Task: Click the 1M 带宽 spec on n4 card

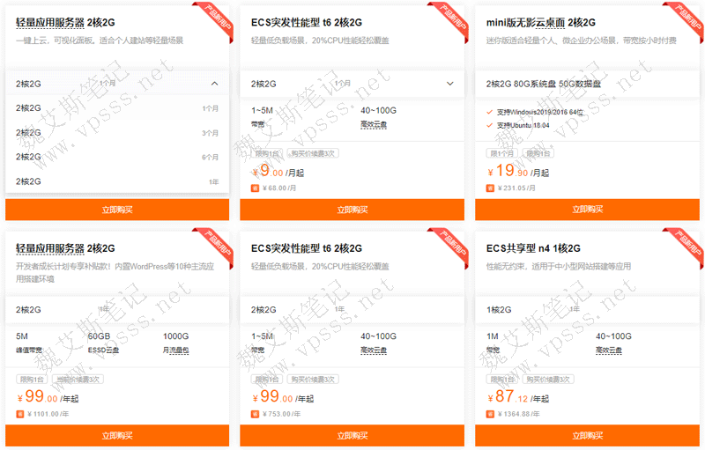Action: click(x=493, y=343)
